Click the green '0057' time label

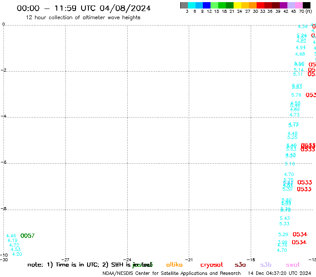pos(28,236)
